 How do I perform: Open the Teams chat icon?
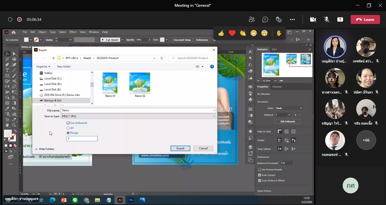click(x=265, y=19)
